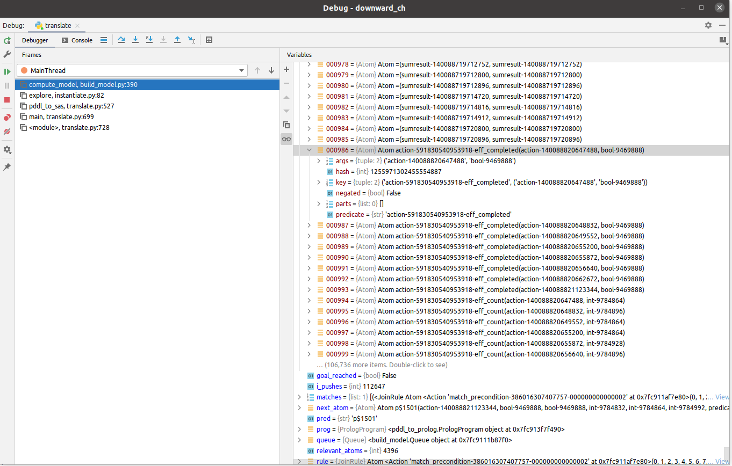
Task: Click the Rerun 'translate' debug icon
Action: (x=7, y=40)
